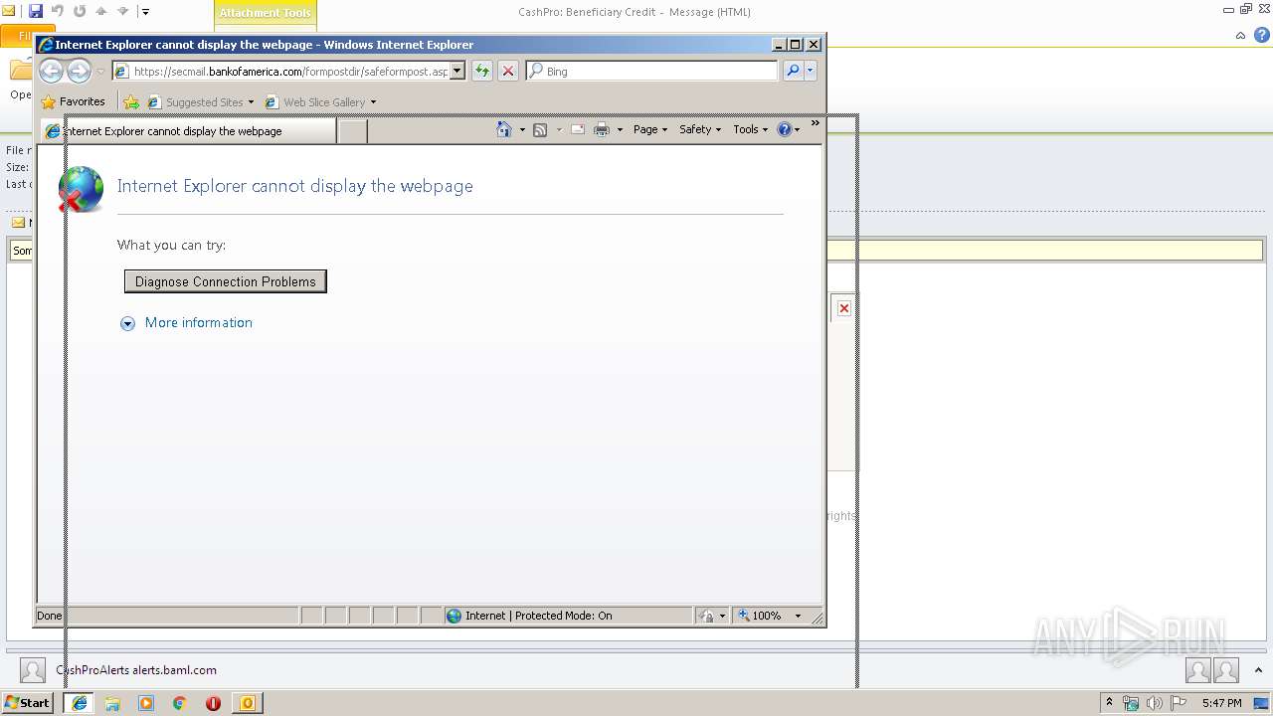
Task: Go forward with Internet Explorer's forward arrow
Action: (x=79, y=71)
